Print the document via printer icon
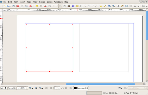148x95 pixels. pos(22,6)
